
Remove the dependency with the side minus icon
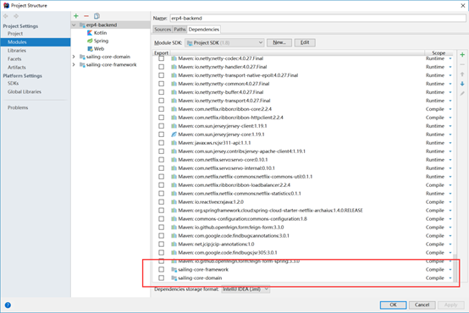[462, 64]
